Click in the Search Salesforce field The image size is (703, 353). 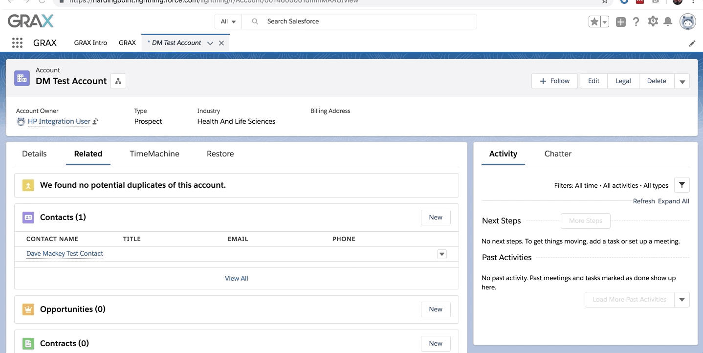[x=359, y=22]
